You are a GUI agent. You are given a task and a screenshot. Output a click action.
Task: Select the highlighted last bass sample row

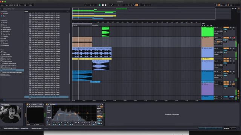point(46,97)
